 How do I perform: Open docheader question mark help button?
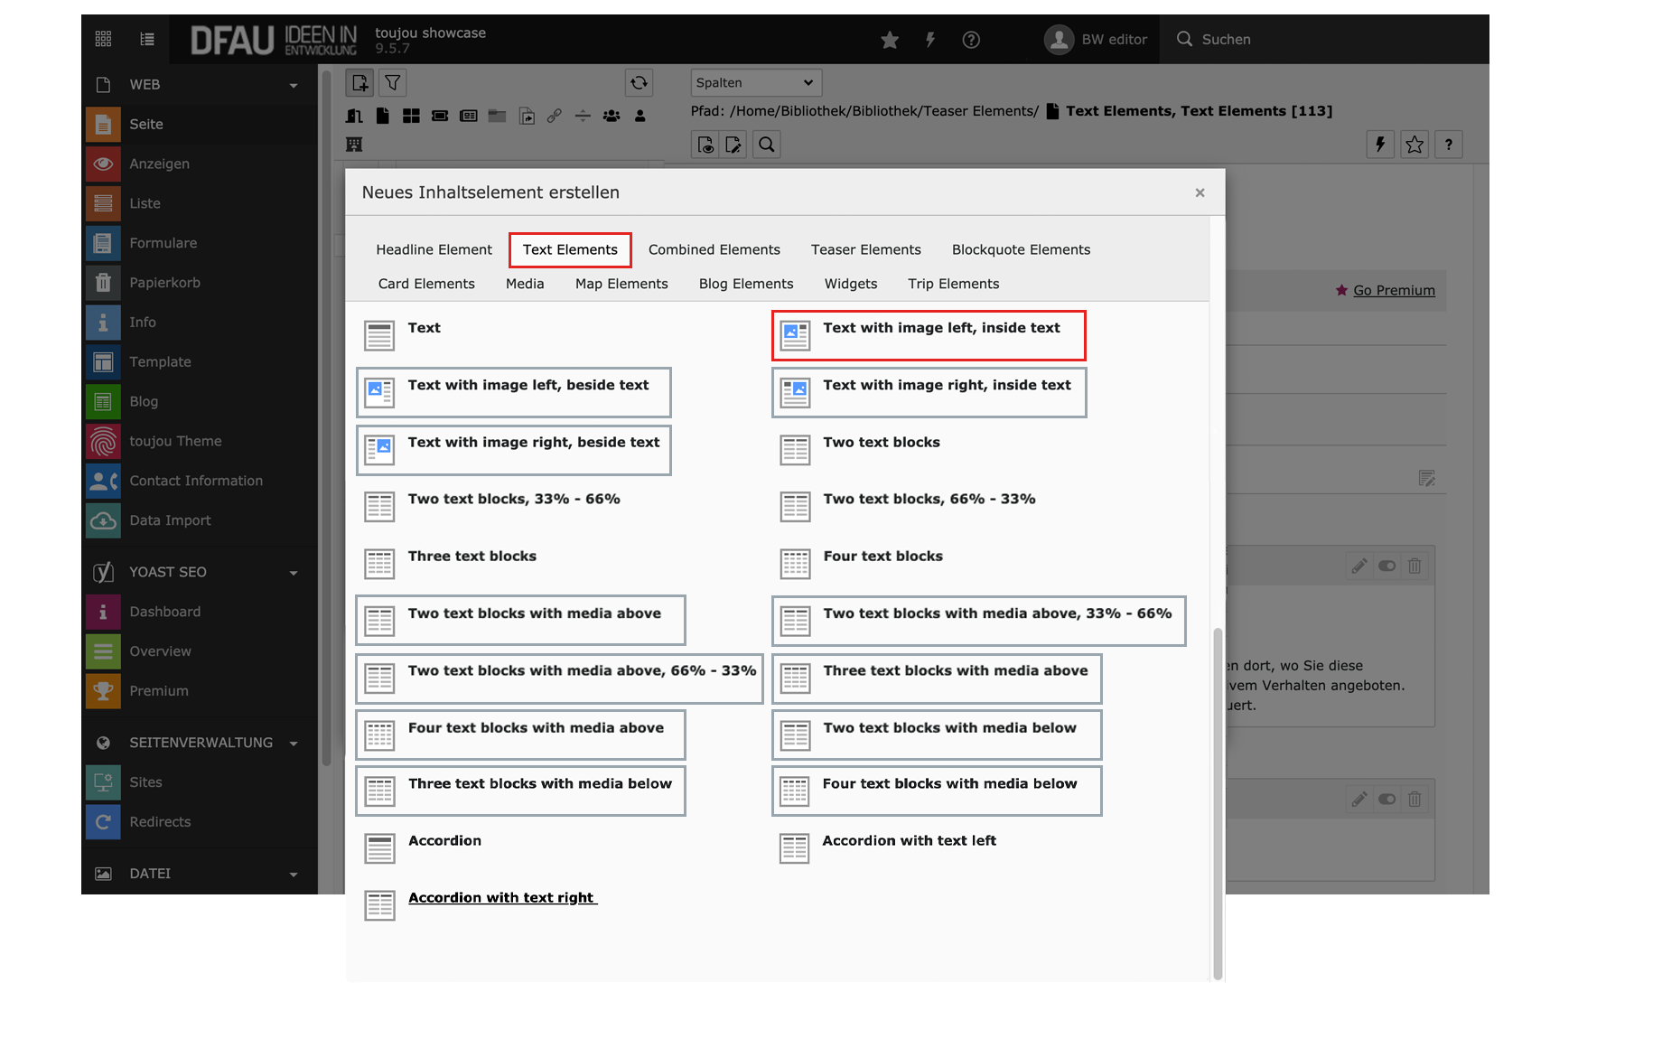pyautogui.click(x=1449, y=145)
